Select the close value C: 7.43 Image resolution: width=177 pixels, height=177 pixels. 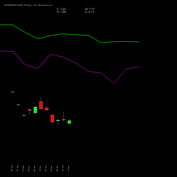(61, 9)
